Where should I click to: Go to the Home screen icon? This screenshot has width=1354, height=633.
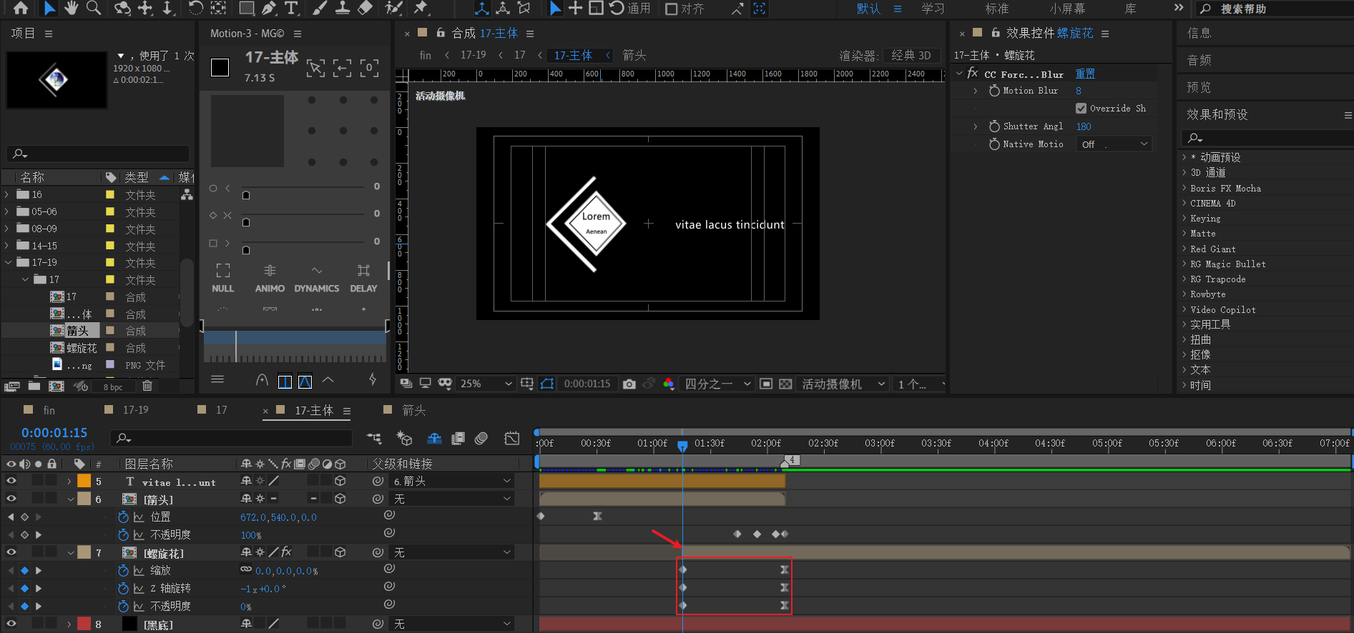tap(21, 8)
